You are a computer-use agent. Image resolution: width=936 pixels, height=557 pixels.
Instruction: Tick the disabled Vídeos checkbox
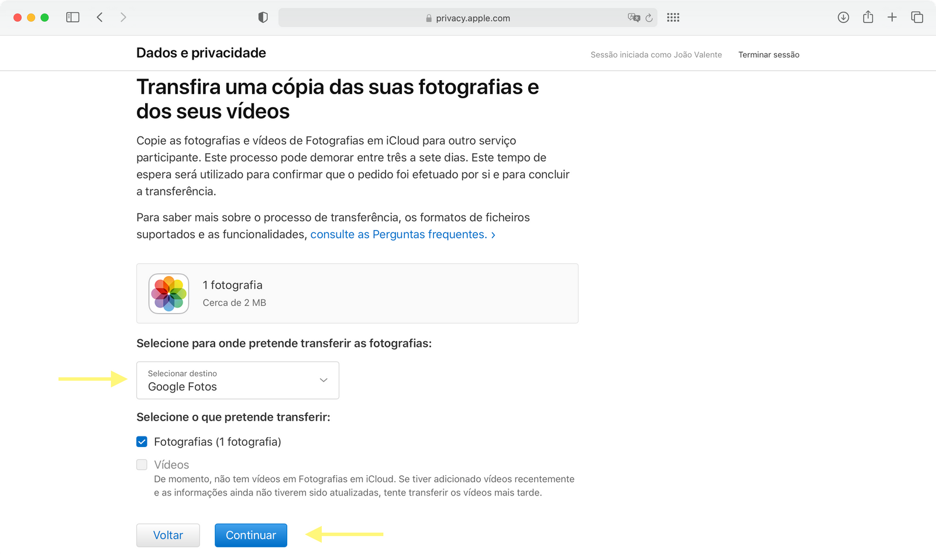click(142, 465)
